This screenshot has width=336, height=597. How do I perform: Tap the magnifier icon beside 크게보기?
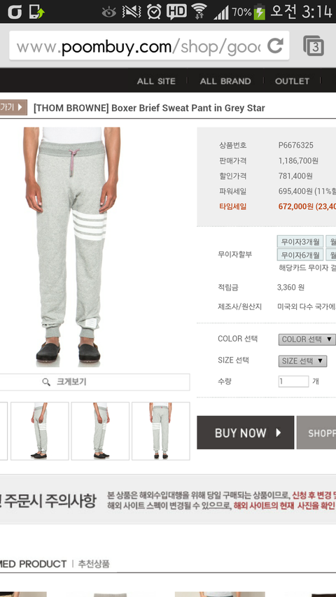pyautogui.click(x=46, y=382)
